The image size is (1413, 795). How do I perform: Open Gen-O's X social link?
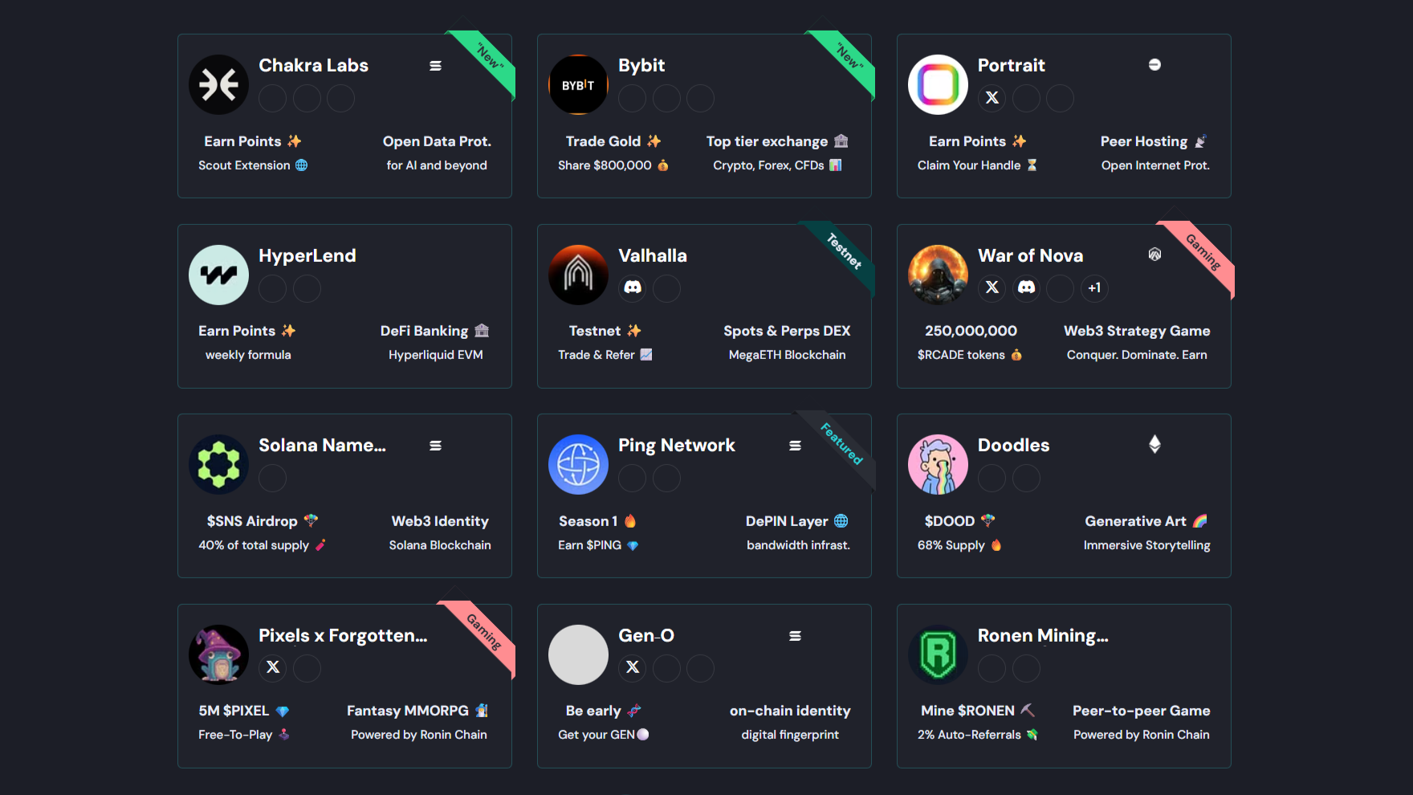pyautogui.click(x=633, y=667)
